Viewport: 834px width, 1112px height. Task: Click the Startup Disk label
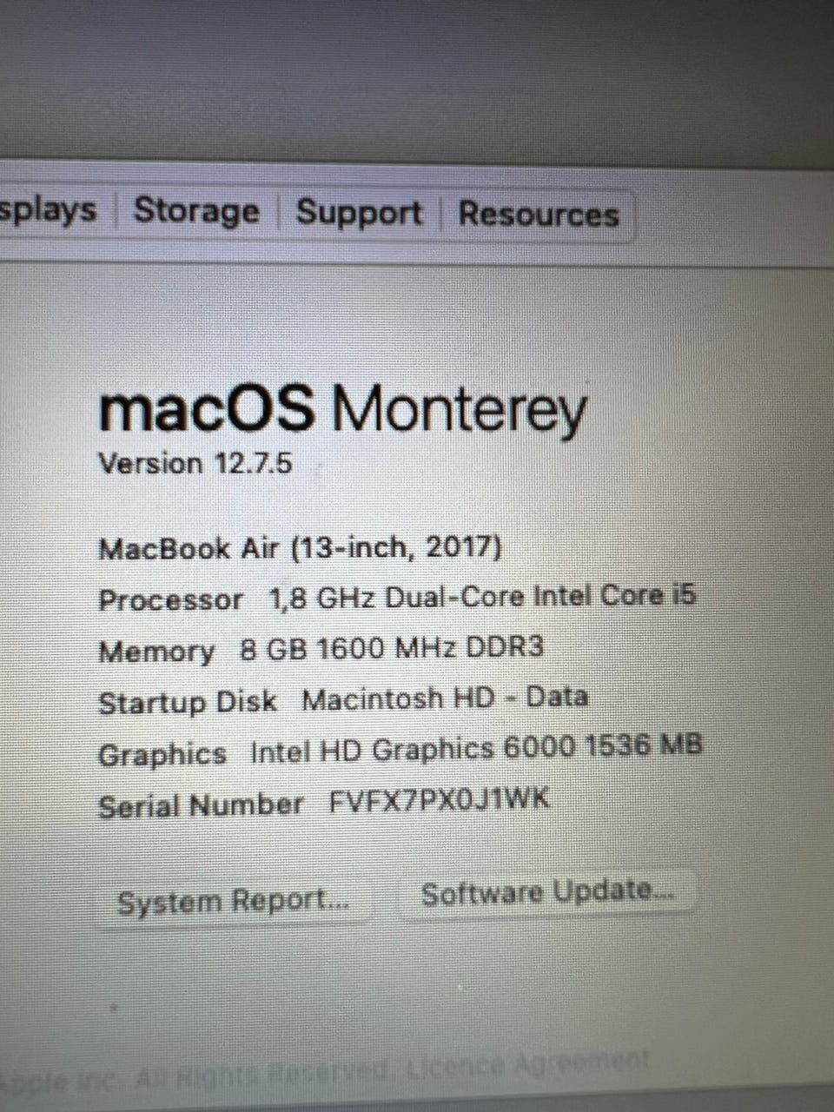[188, 702]
